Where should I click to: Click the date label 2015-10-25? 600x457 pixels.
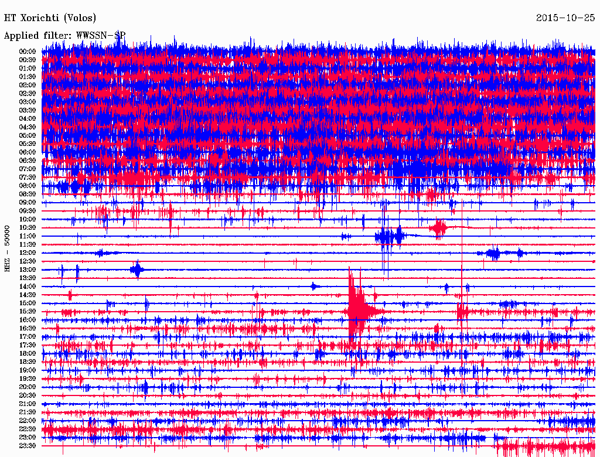point(565,18)
